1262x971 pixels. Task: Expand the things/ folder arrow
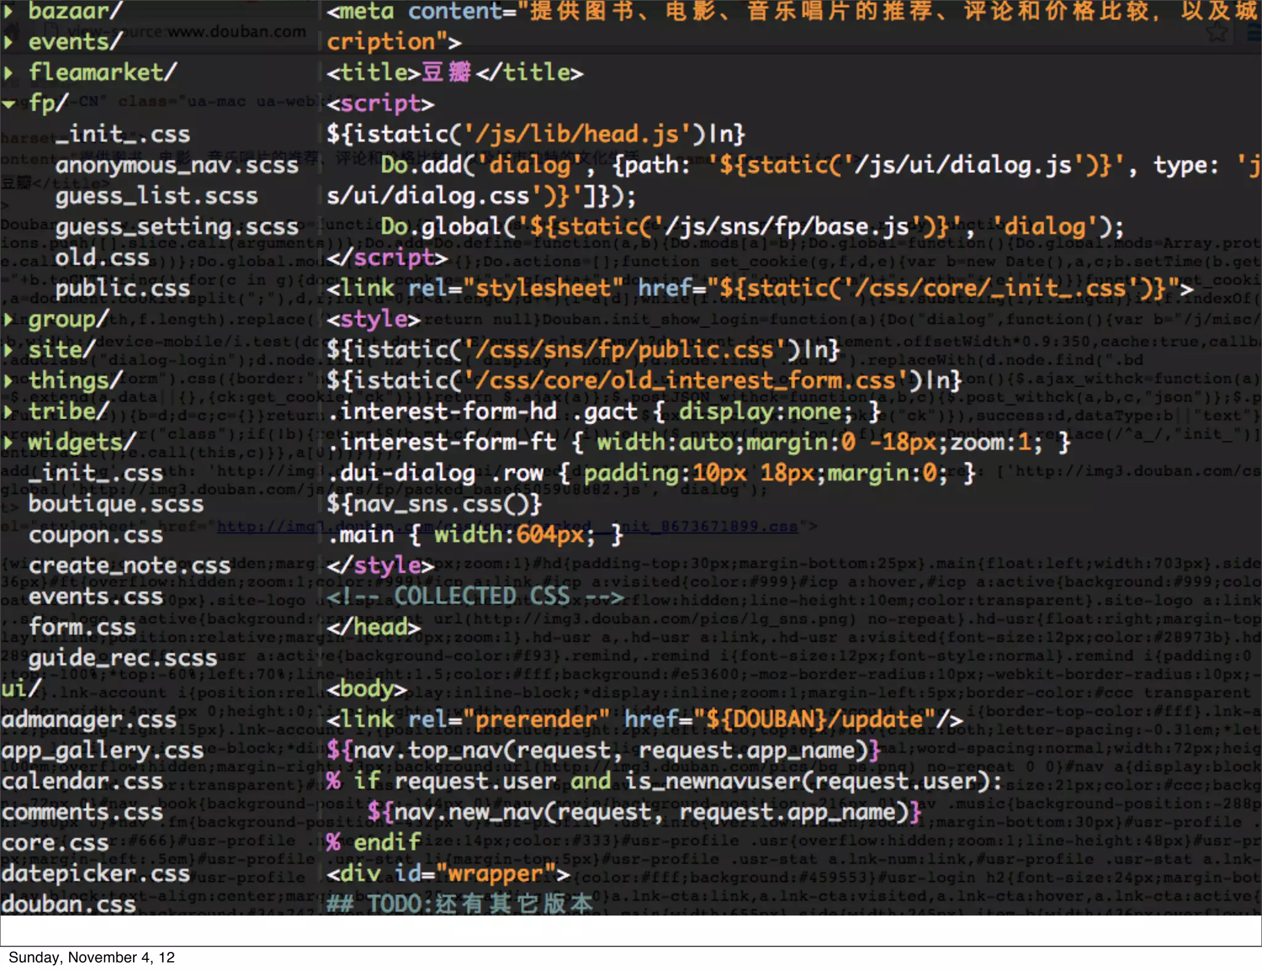pos(8,381)
